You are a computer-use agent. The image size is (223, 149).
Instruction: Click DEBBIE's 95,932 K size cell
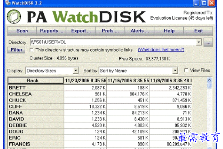(x=170, y=125)
